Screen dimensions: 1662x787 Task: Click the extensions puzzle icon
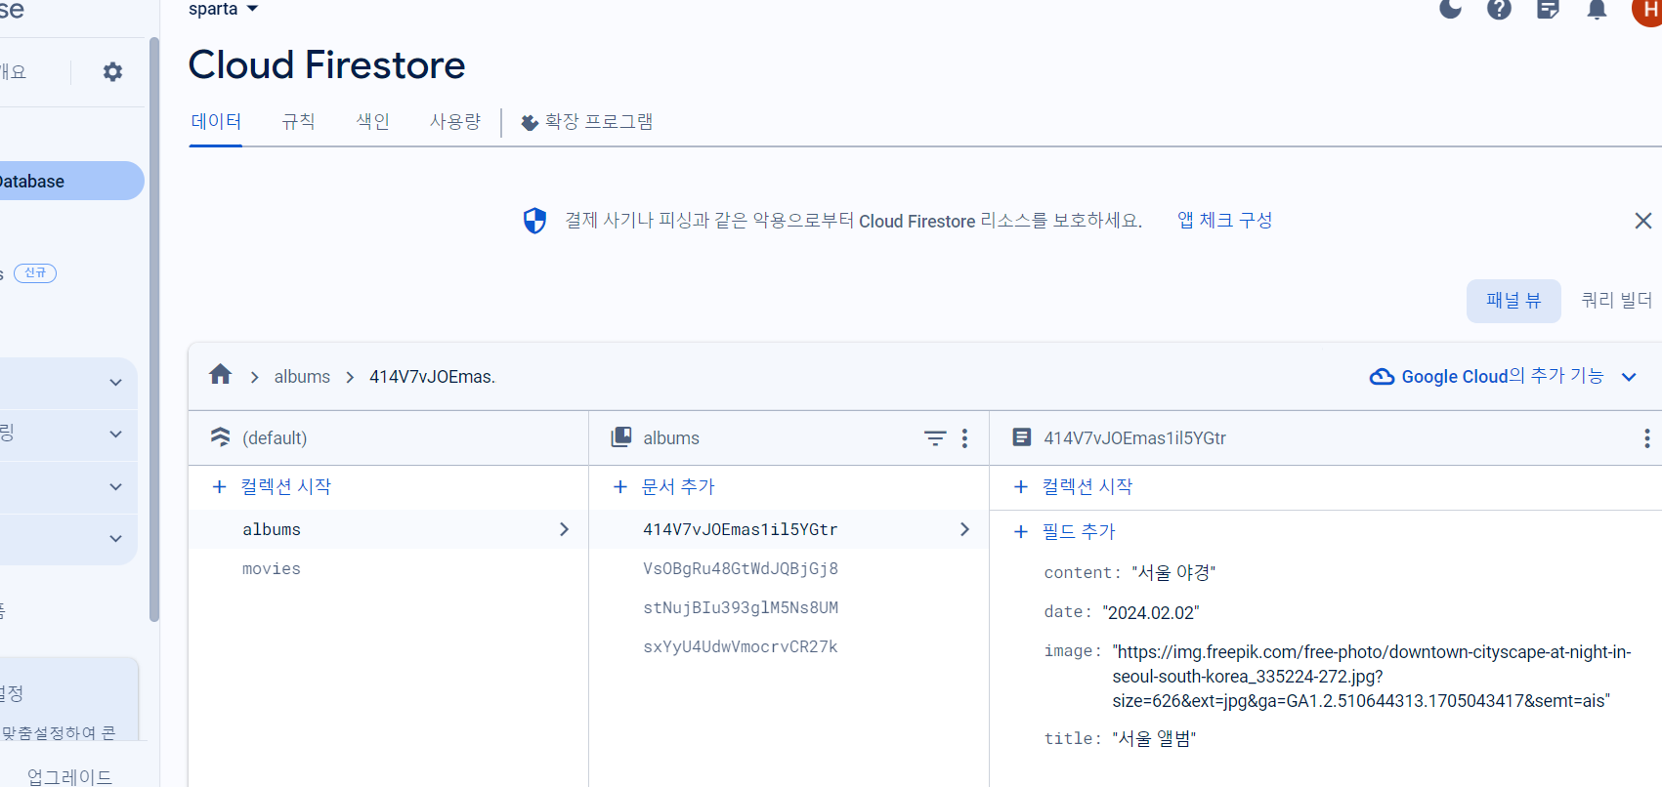click(x=530, y=122)
